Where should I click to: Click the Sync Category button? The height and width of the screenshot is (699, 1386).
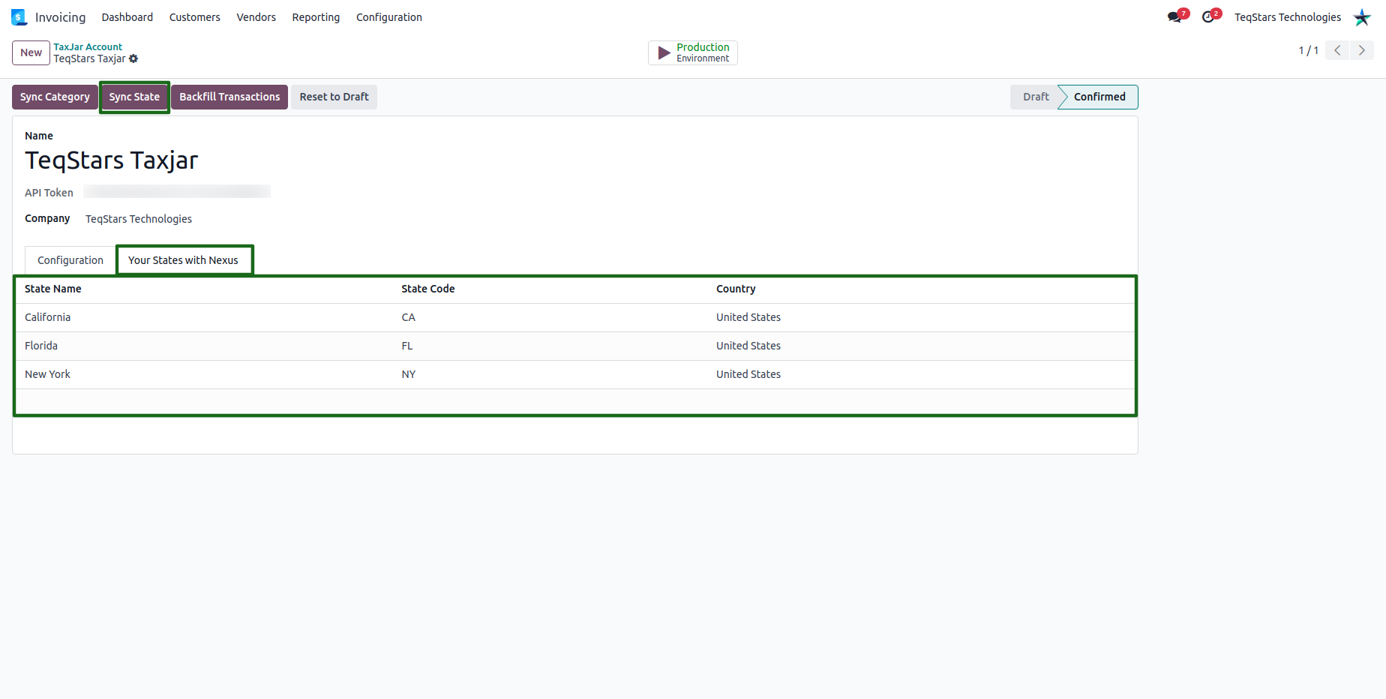click(55, 97)
